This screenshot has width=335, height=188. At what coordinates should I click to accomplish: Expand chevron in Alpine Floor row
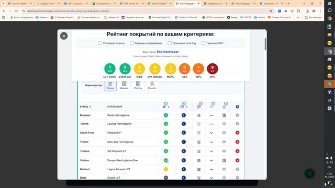pos(211,133)
